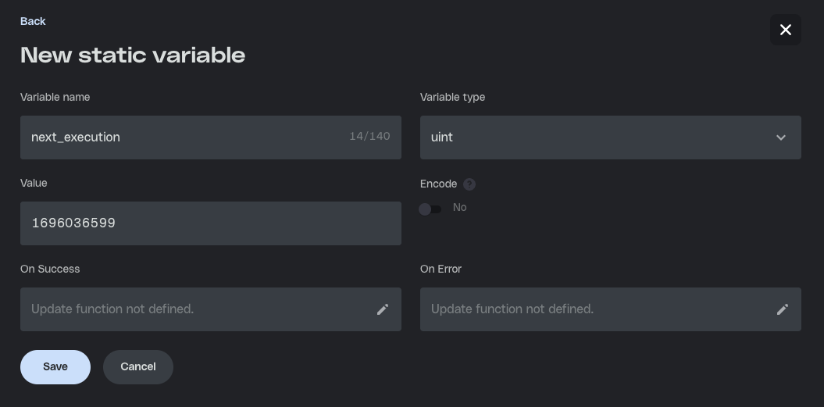This screenshot has height=407, width=824.
Task: Edit the On Error update function pencil
Action: 782,309
